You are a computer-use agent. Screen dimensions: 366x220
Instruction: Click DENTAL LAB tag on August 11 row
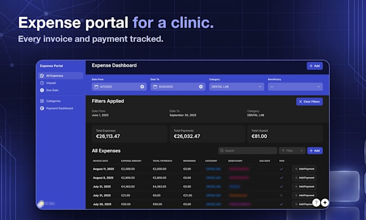pos(213,169)
